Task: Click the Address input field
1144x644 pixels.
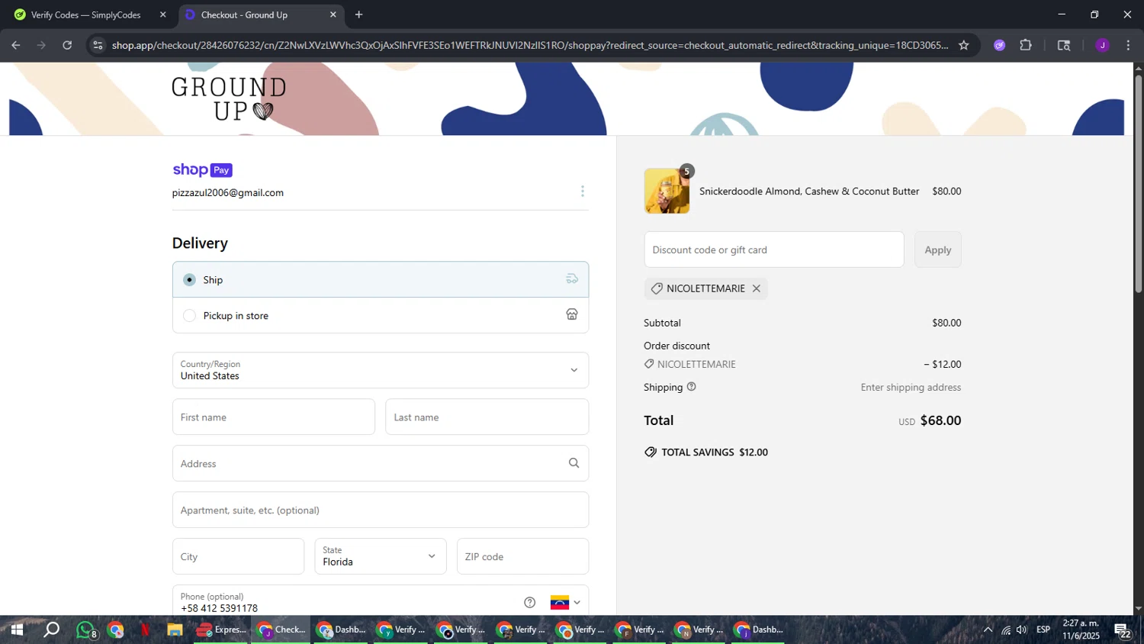Action: (x=381, y=463)
